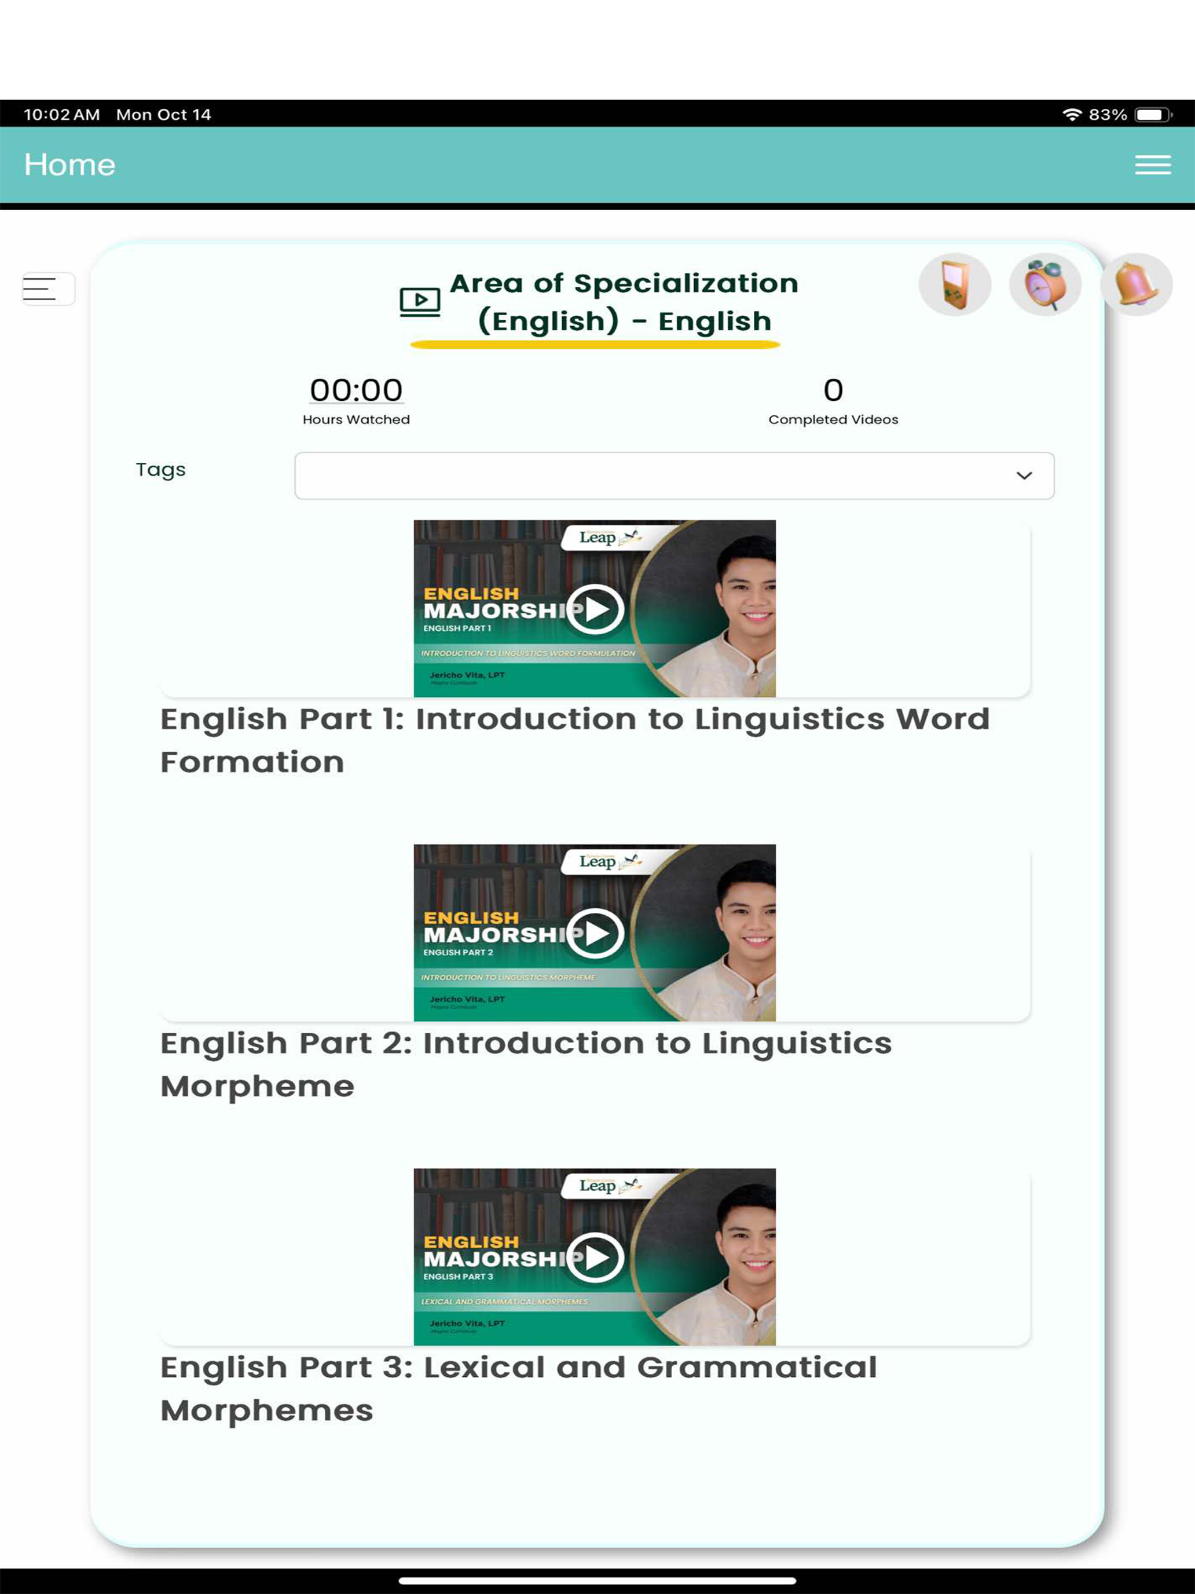1195x1594 pixels.
Task: Click the video screen icon beside Area of Specialization
Action: tap(420, 302)
